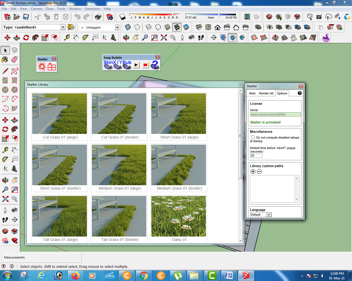Click the Skatter Library vertical scrollbar

[240, 165]
